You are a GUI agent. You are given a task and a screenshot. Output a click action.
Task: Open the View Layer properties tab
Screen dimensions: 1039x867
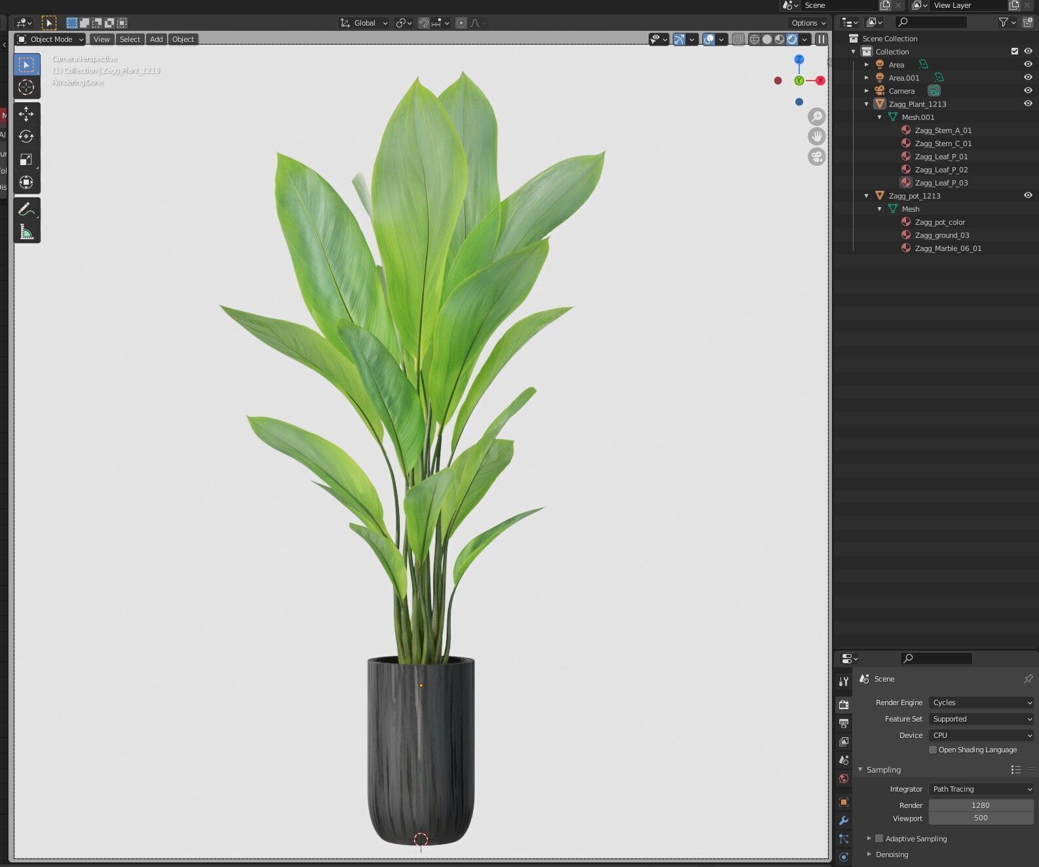[844, 742]
